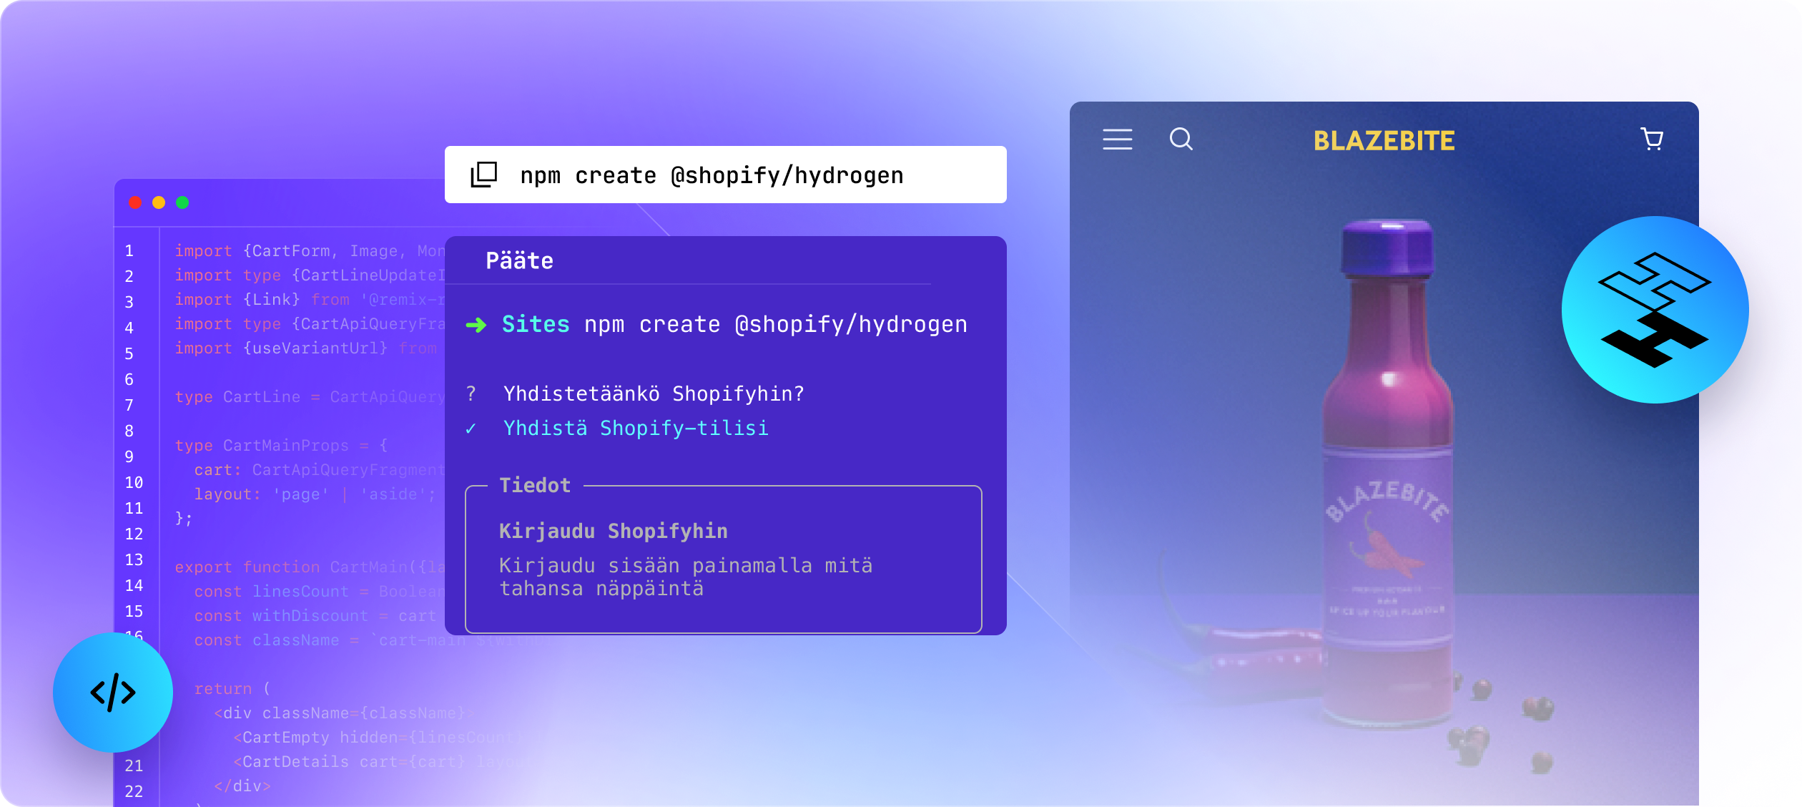Click the 'import {Link} from' code line
The height and width of the screenshot is (807, 1802).
click(x=310, y=300)
